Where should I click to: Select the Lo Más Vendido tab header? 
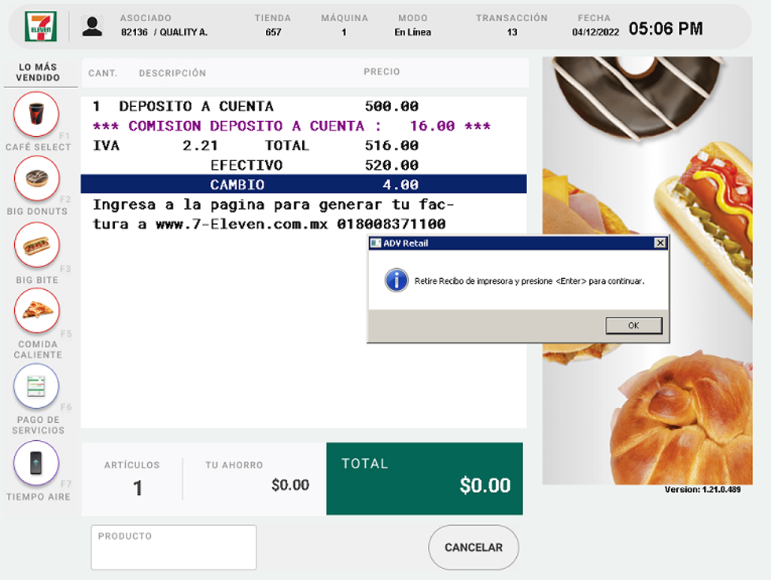click(x=39, y=73)
